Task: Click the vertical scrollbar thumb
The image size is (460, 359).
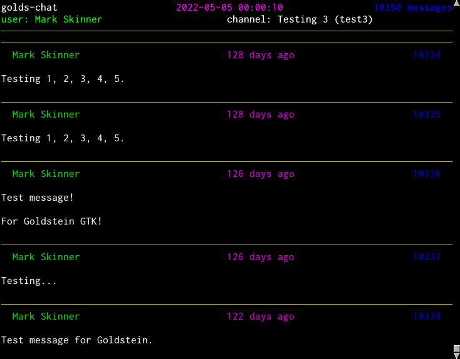Action: pyautogui.click(x=456, y=348)
